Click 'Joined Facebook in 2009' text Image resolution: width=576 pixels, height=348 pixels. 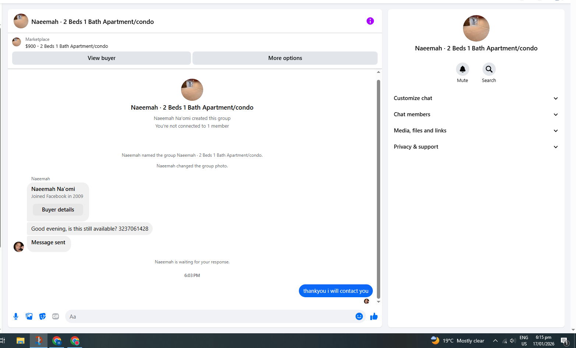(x=57, y=196)
